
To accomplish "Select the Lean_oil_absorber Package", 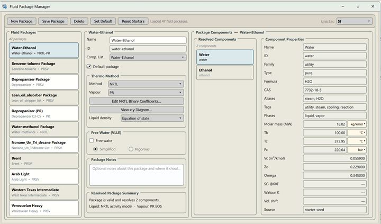I will (x=44, y=97).
